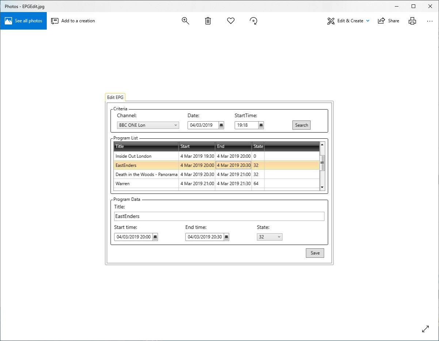Click the Share icon button
439x341 pixels.
[x=388, y=21]
